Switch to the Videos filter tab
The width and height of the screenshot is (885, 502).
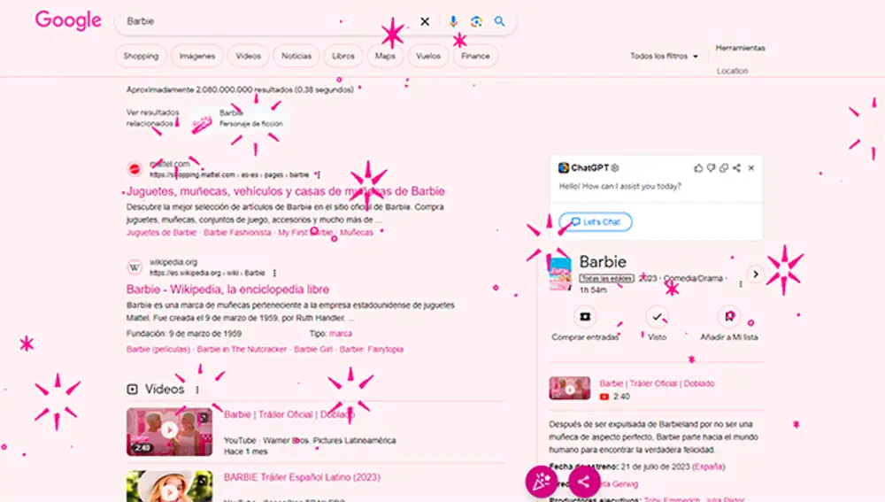coord(249,56)
